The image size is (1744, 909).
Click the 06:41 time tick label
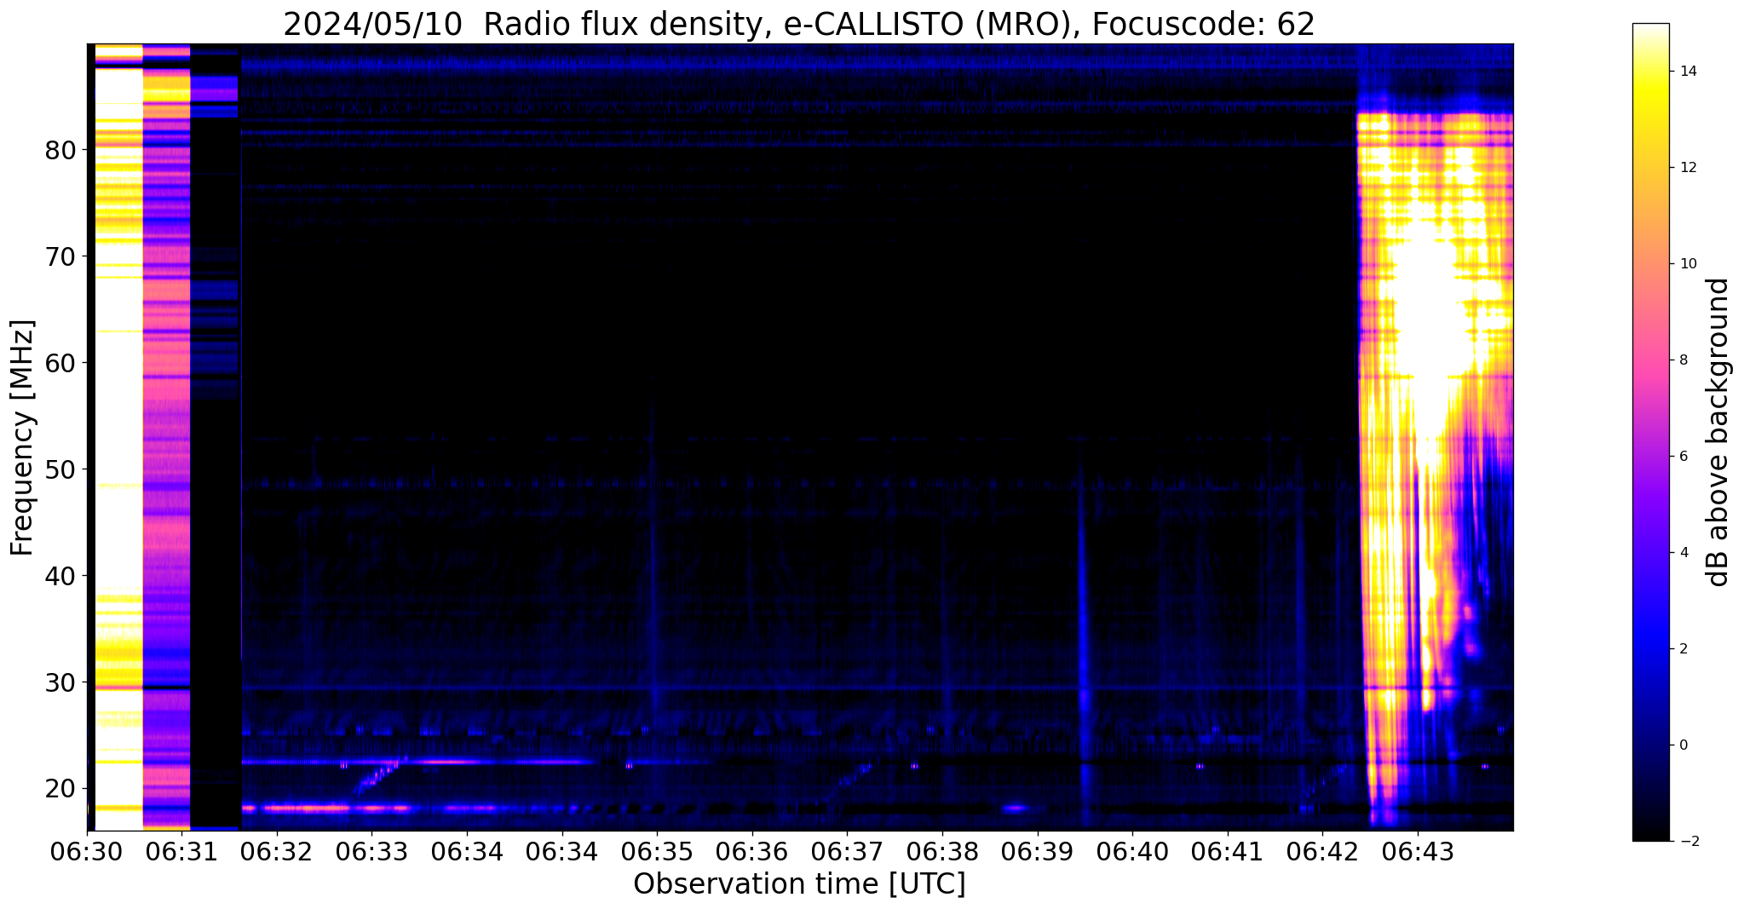(1228, 852)
